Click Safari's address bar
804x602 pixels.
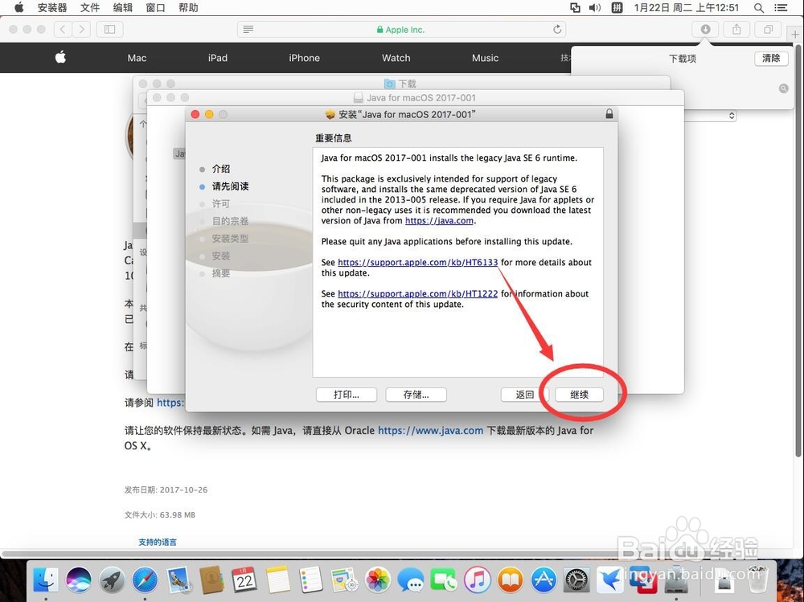click(402, 29)
